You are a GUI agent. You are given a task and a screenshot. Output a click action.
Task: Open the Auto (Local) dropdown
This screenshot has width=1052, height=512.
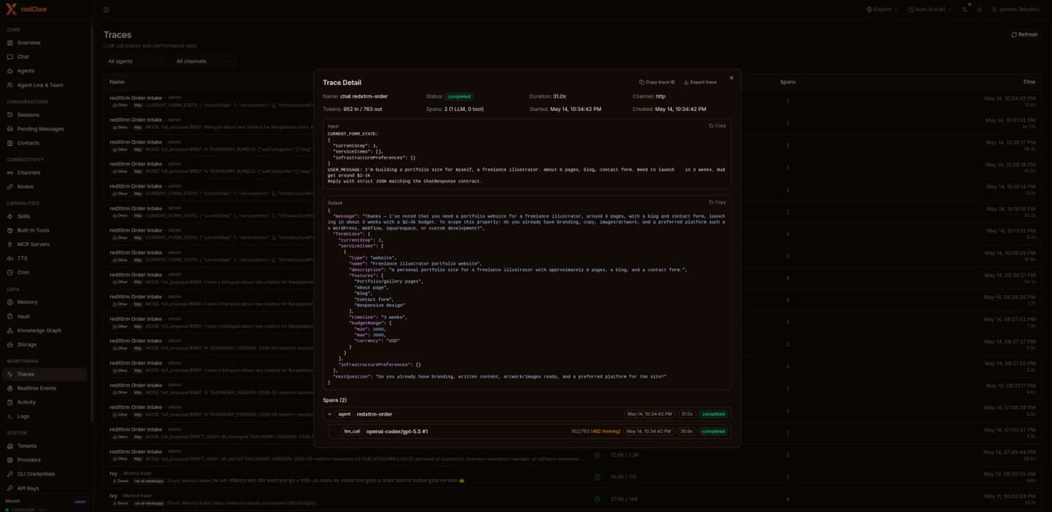coord(929,9)
